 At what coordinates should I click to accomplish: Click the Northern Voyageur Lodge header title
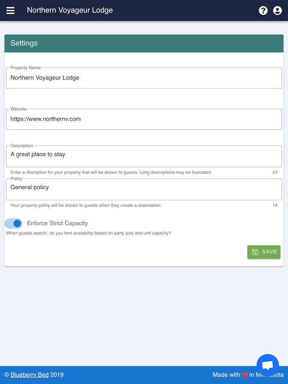(x=70, y=10)
